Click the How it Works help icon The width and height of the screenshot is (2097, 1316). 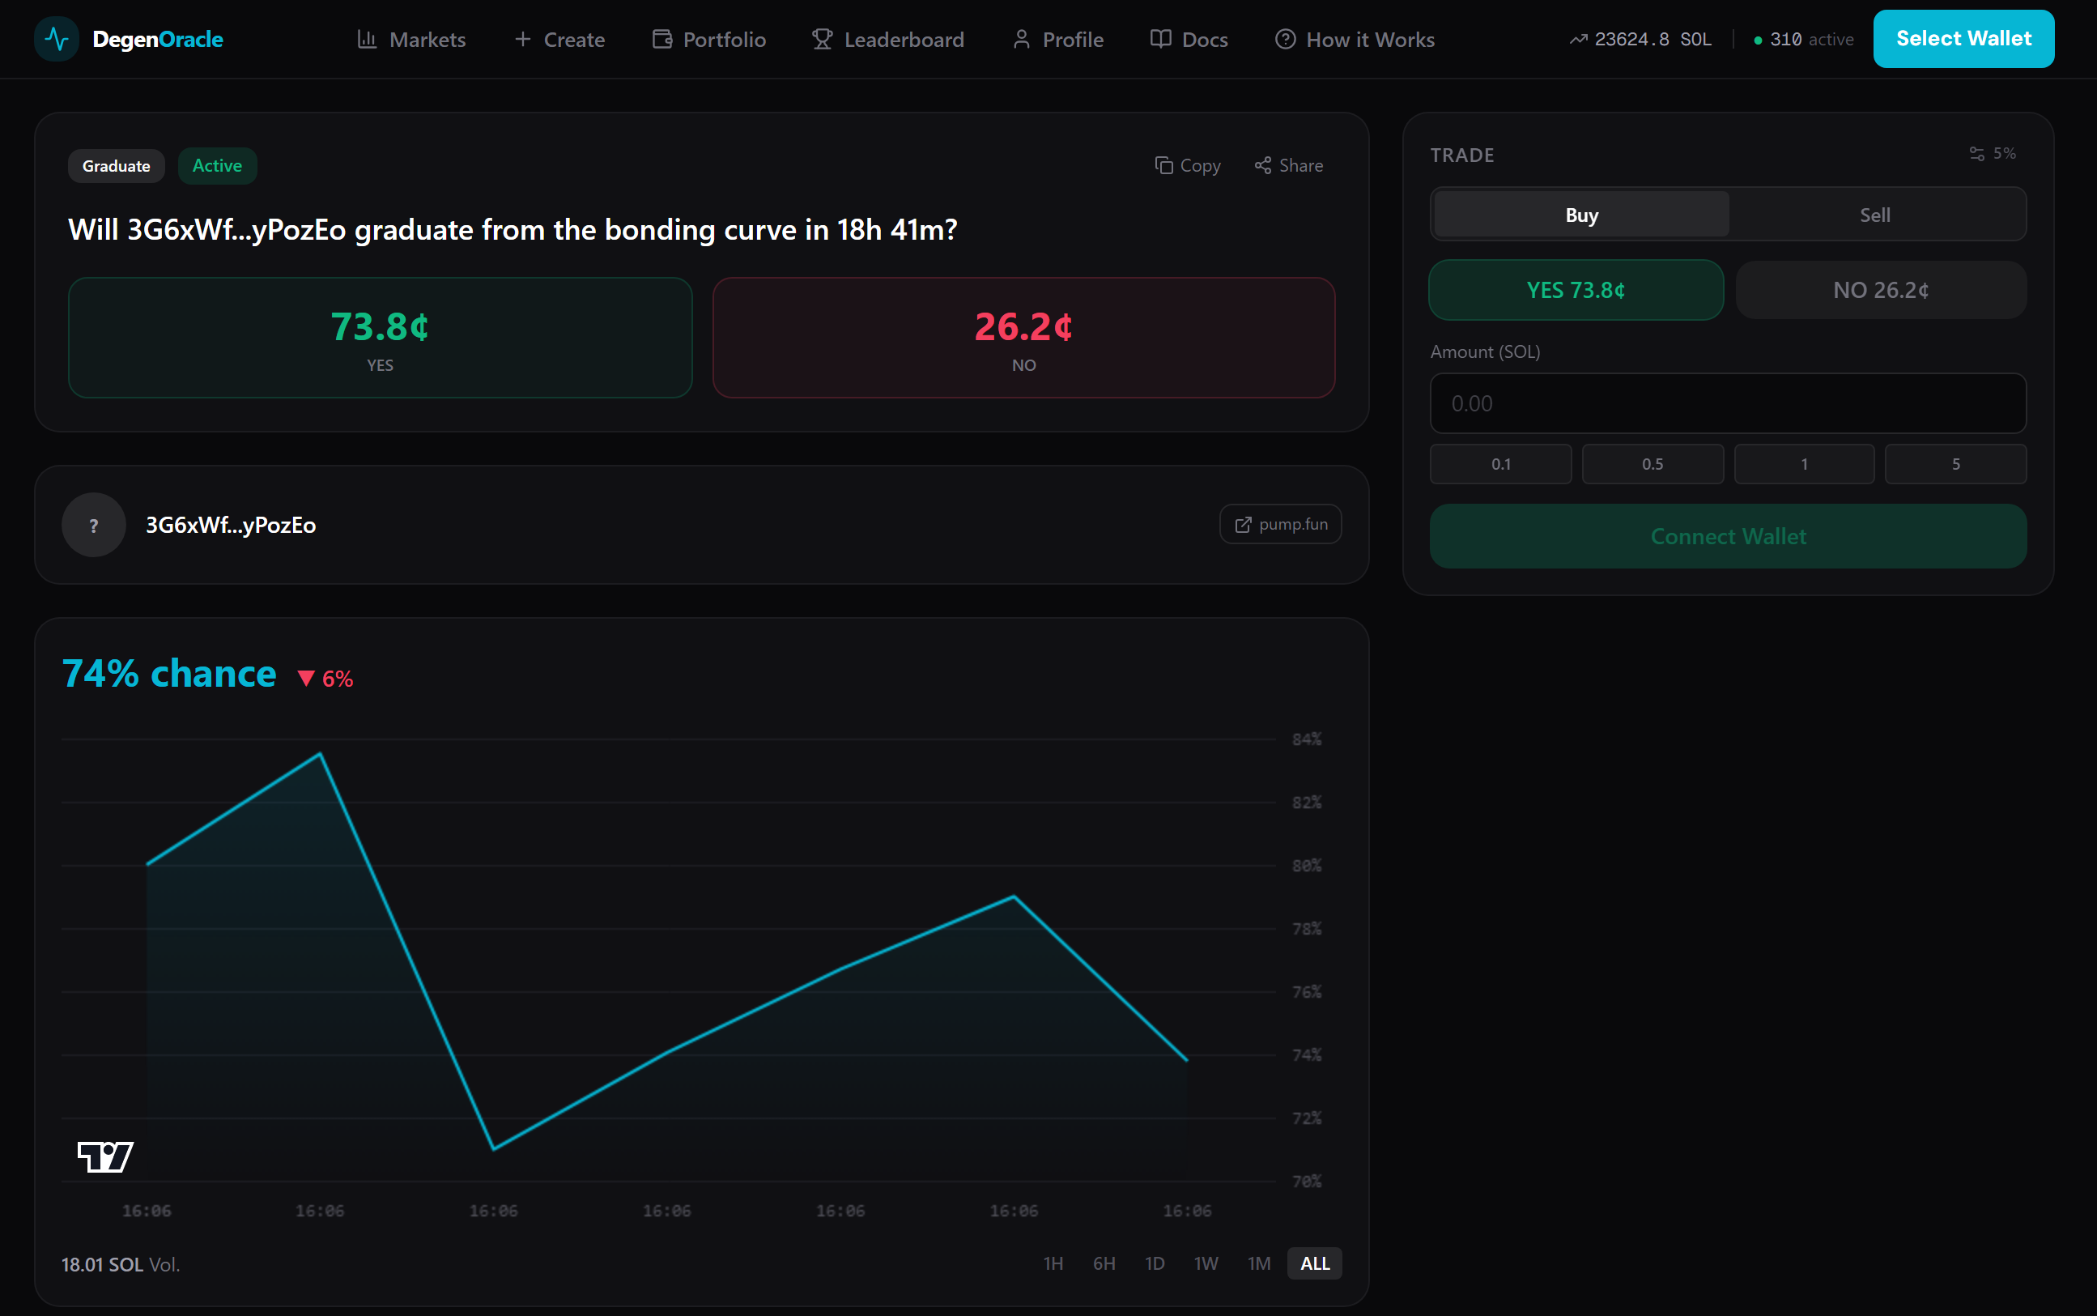[x=1286, y=38]
